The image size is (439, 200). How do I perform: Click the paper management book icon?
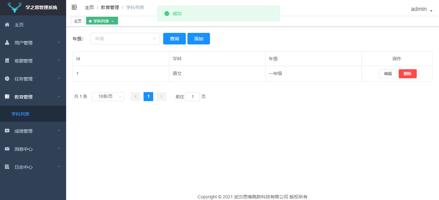(7, 61)
